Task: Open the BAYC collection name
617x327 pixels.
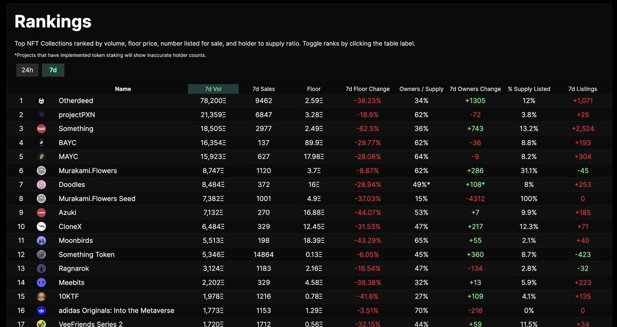Action: point(68,143)
